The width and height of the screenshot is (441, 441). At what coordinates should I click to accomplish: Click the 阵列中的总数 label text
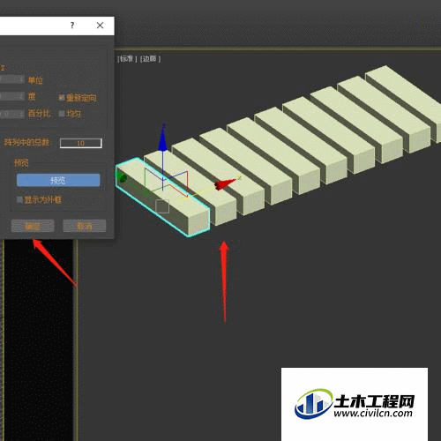(x=26, y=143)
